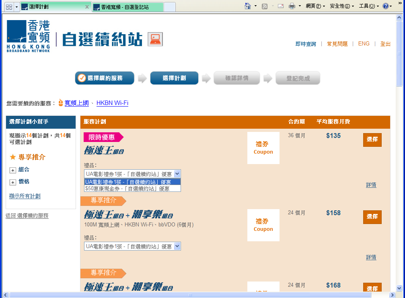Click the laptop icon beside 自選續約站
405x298 pixels.
coord(155,39)
